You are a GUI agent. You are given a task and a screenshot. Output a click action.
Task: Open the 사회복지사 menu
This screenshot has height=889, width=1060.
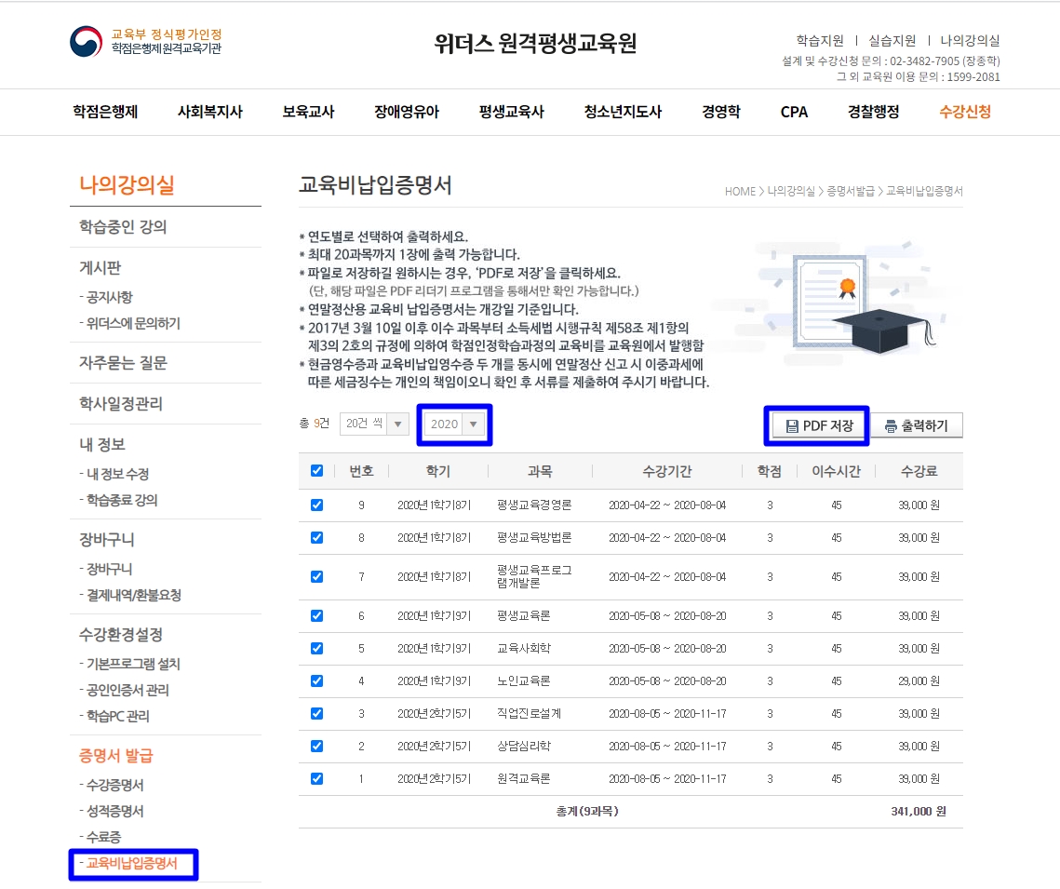click(x=210, y=112)
